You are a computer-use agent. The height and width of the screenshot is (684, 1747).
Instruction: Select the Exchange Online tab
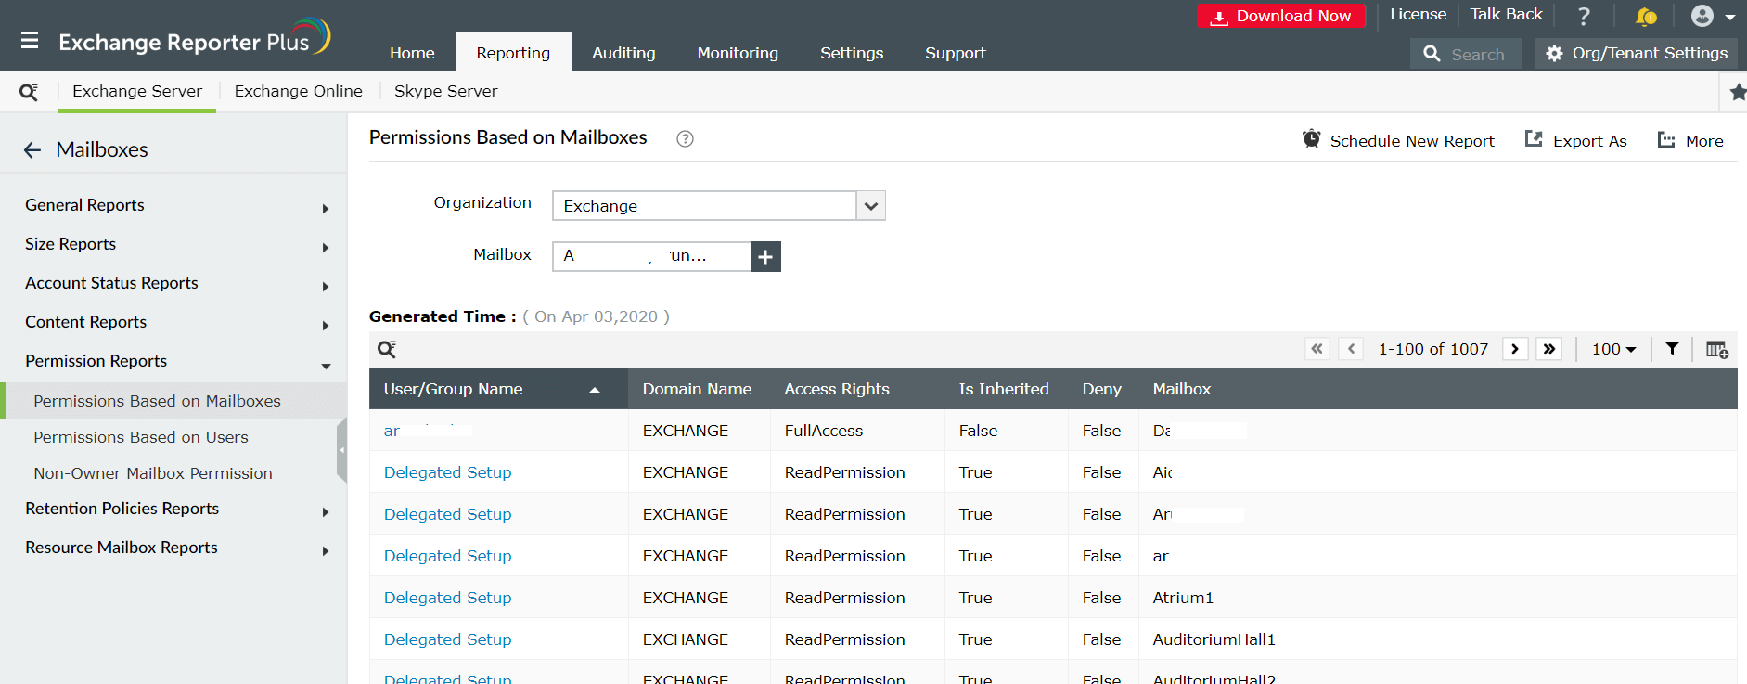click(298, 91)
